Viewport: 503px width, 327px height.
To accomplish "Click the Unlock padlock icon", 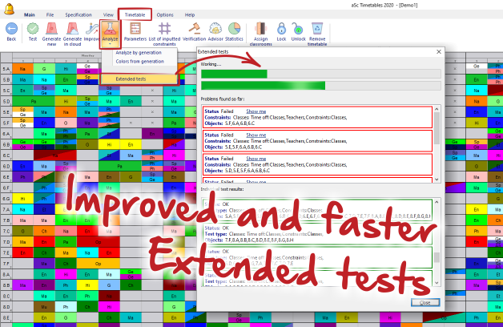I will pos(298,29).
